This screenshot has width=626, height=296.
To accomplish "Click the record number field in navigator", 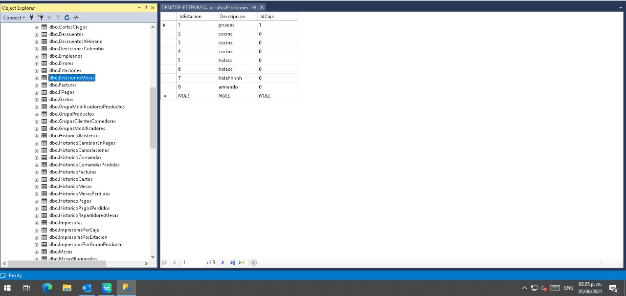I will (x=193, y=263).
